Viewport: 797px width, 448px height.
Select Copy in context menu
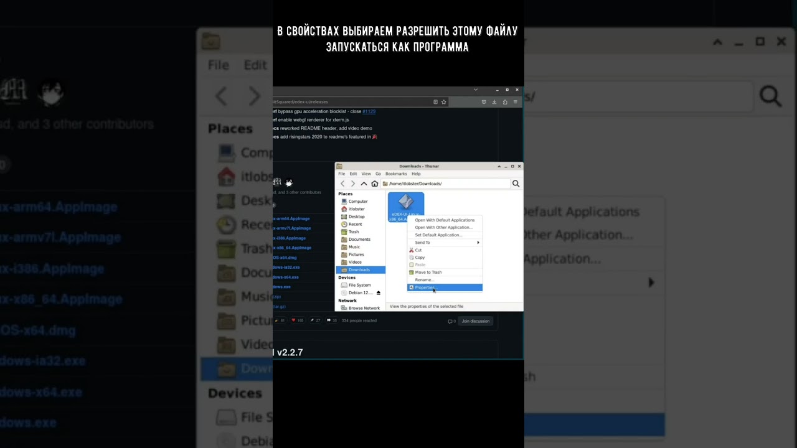pos(445,257)
